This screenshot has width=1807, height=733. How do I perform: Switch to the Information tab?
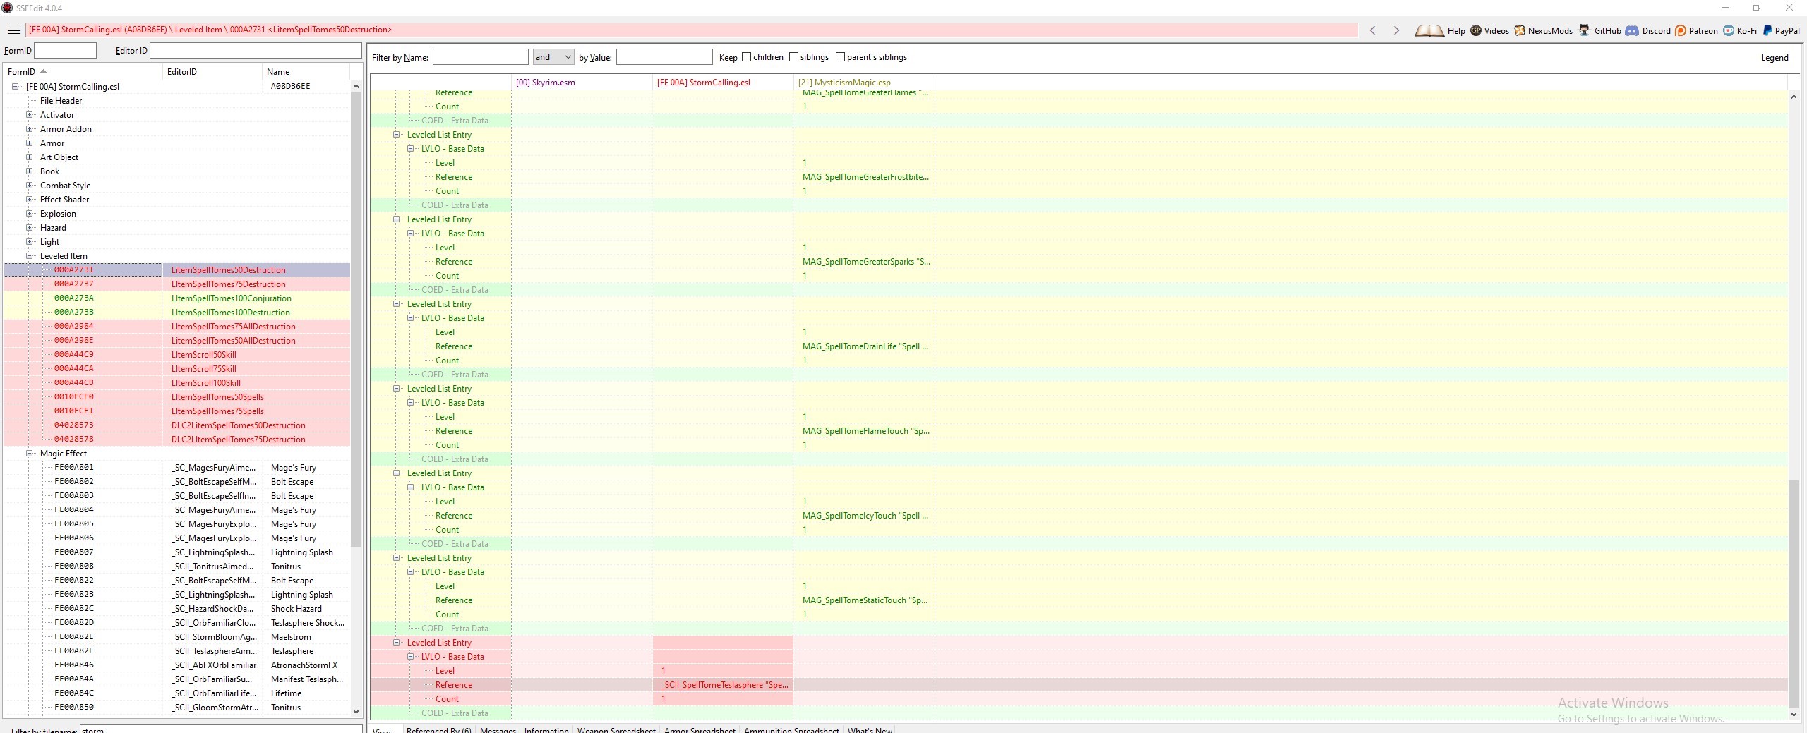pyautogui.click(x=546, y=729)
